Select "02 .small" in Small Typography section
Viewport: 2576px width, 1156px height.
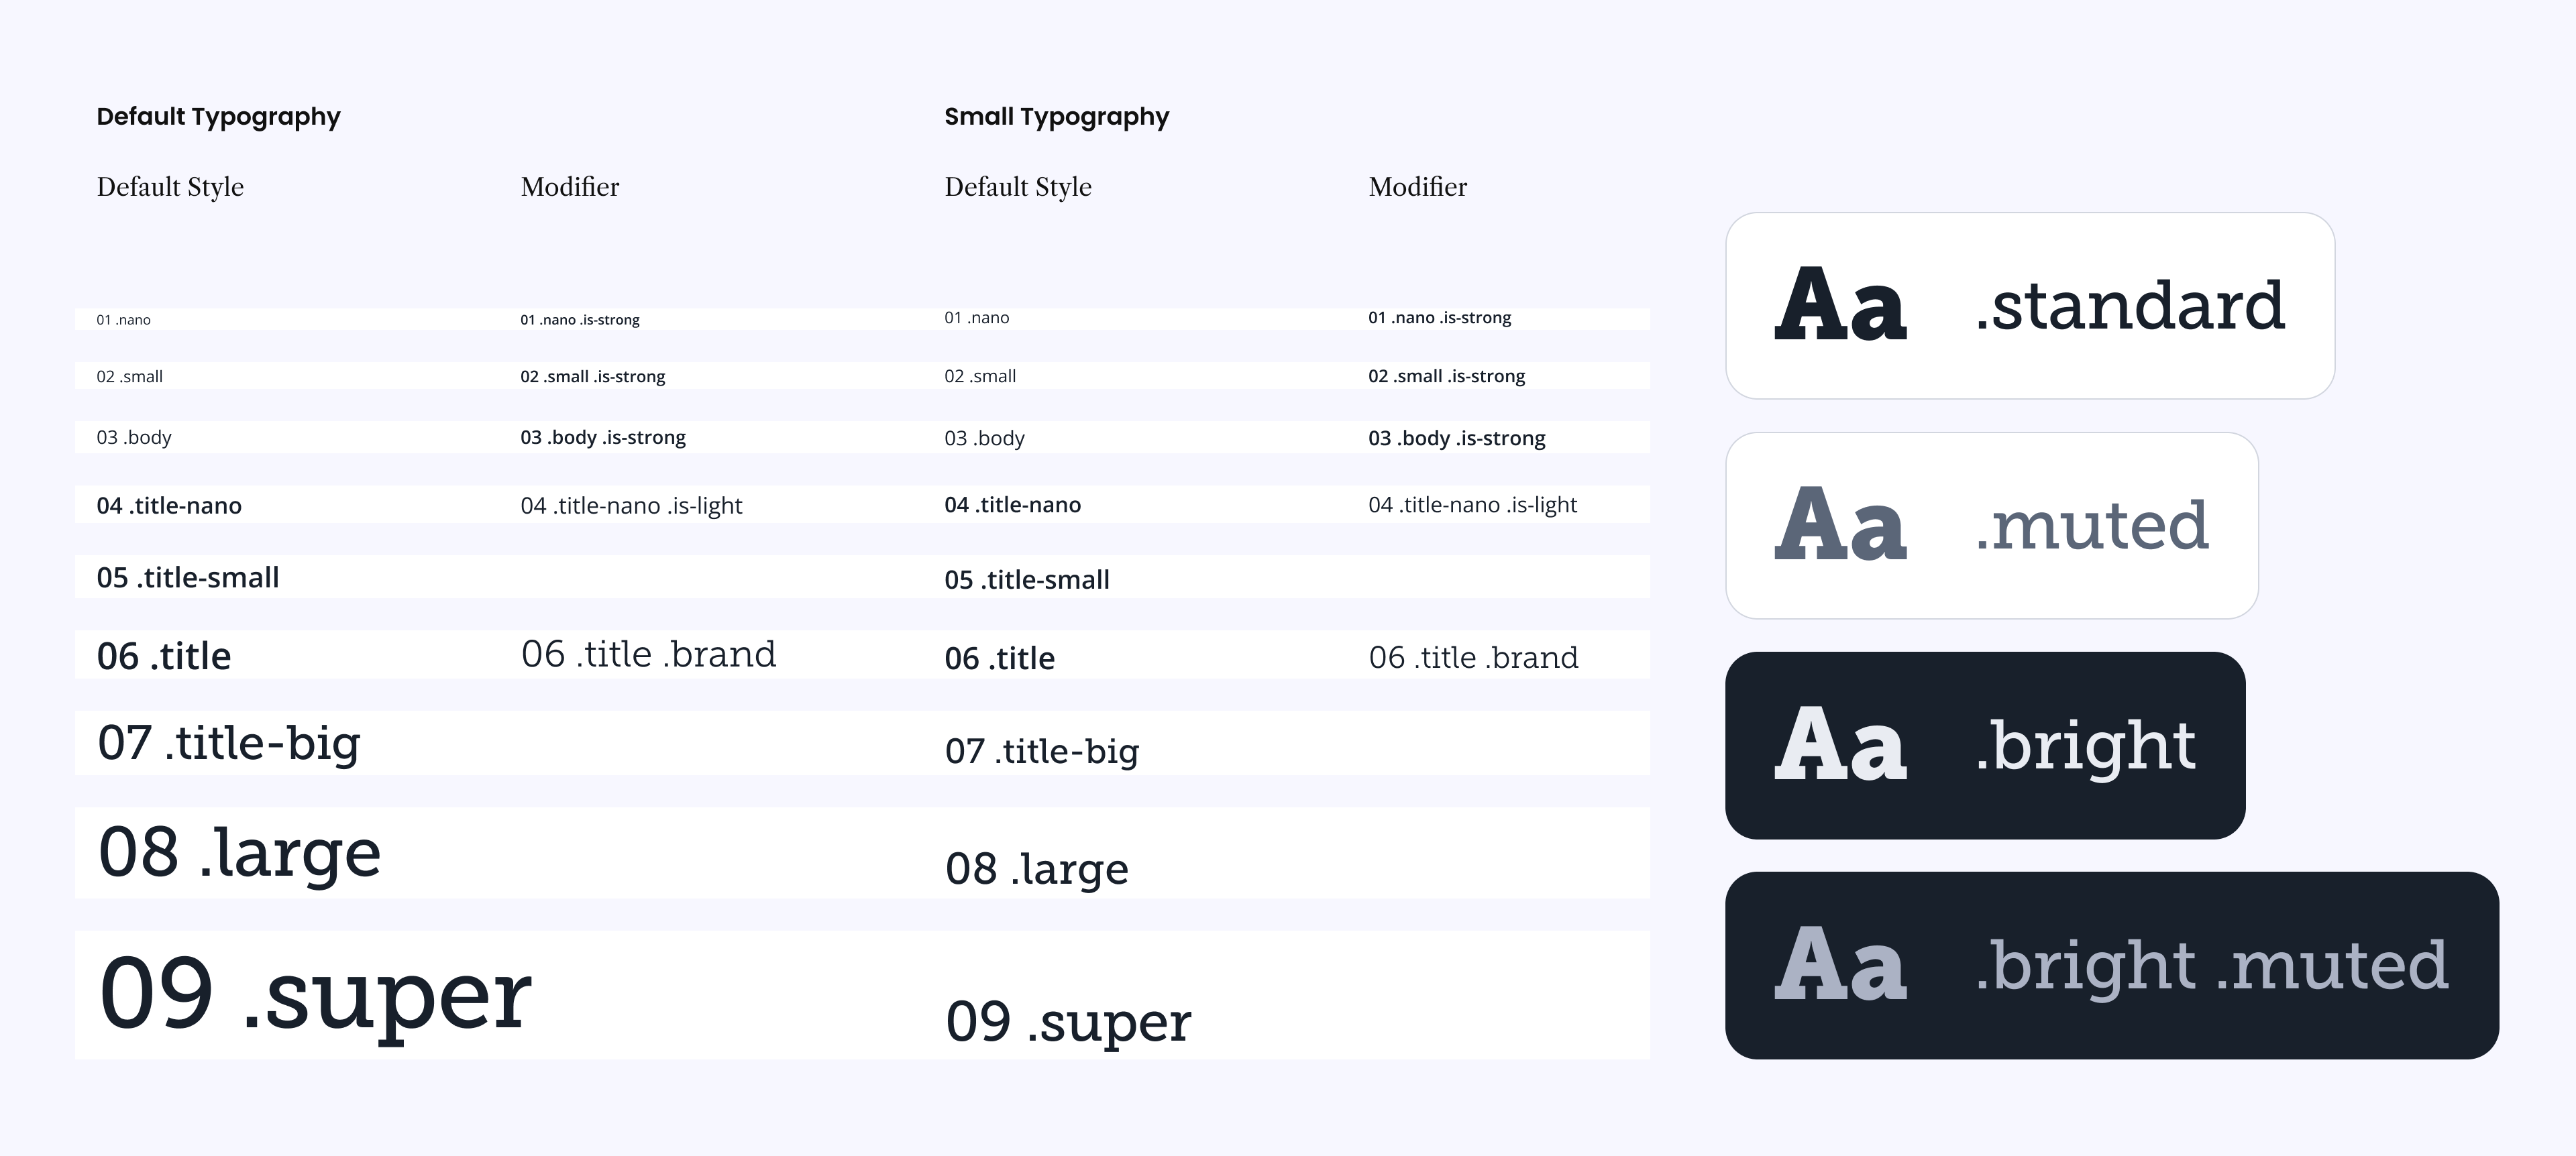pyautogui.click(x=980, y=377)
